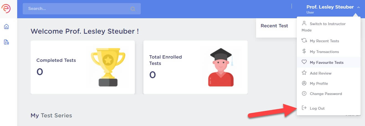Click the star icon beside Add Review
The width and height of the screenshot is (365, 126).
click(x=304, y=73)
